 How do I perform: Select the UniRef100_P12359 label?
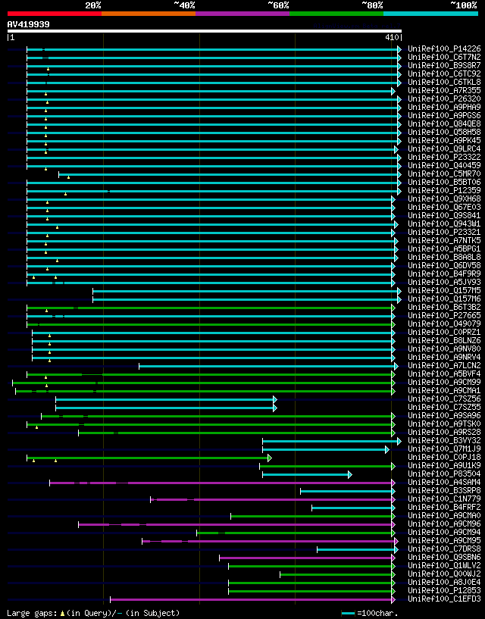[444, 190]
